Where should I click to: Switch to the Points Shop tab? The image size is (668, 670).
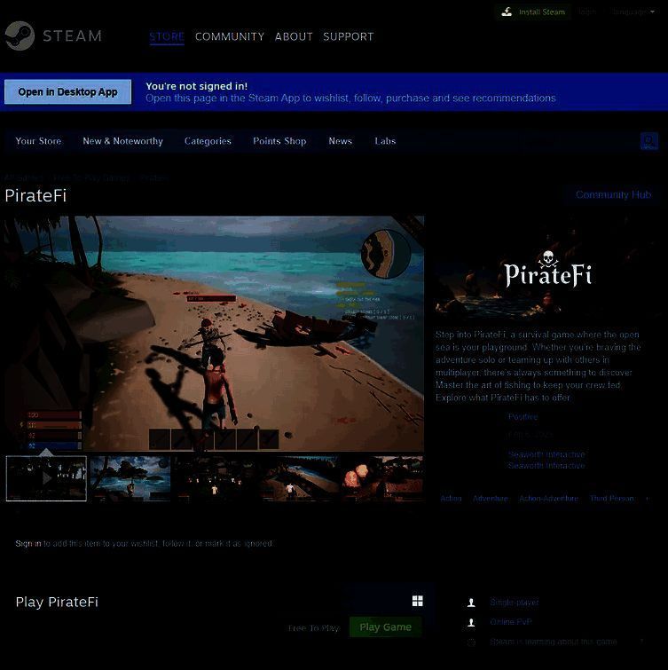(x=279, y=141)
